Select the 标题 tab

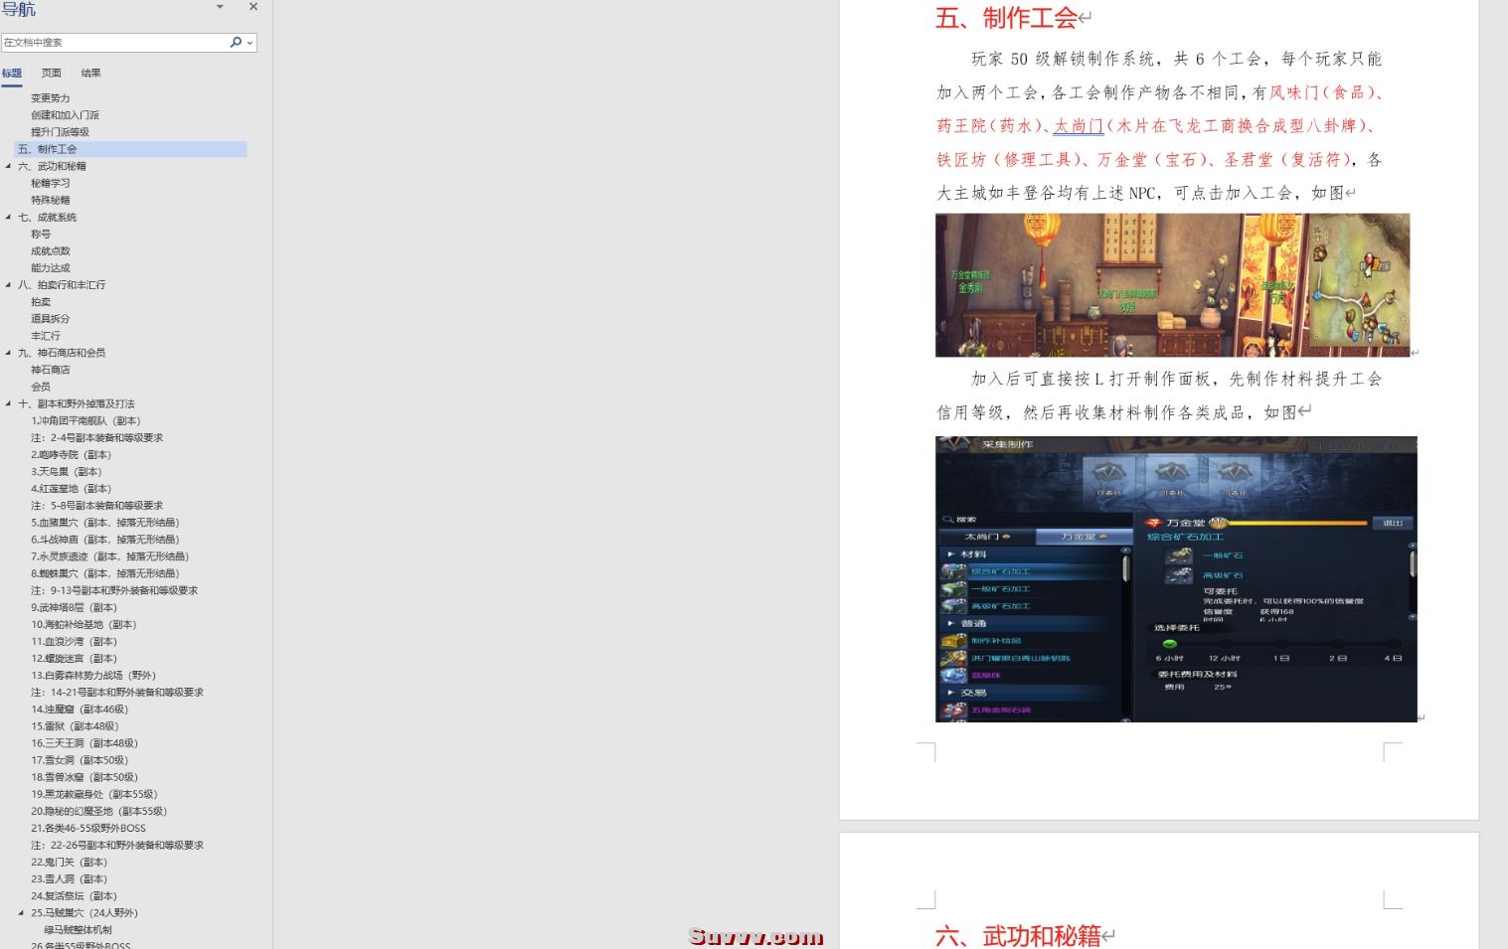[x=12, y=73]
